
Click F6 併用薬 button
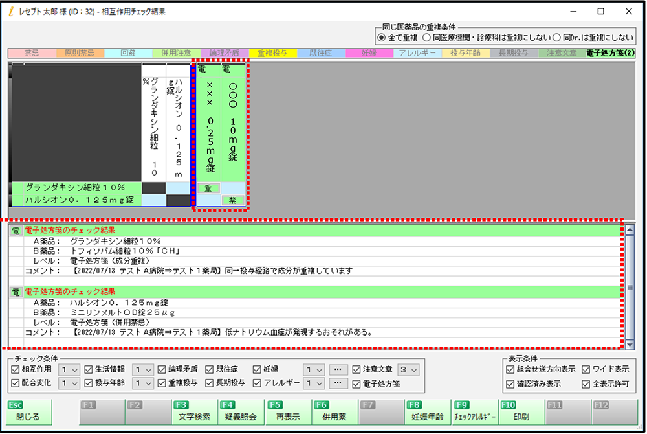(334, 412)
